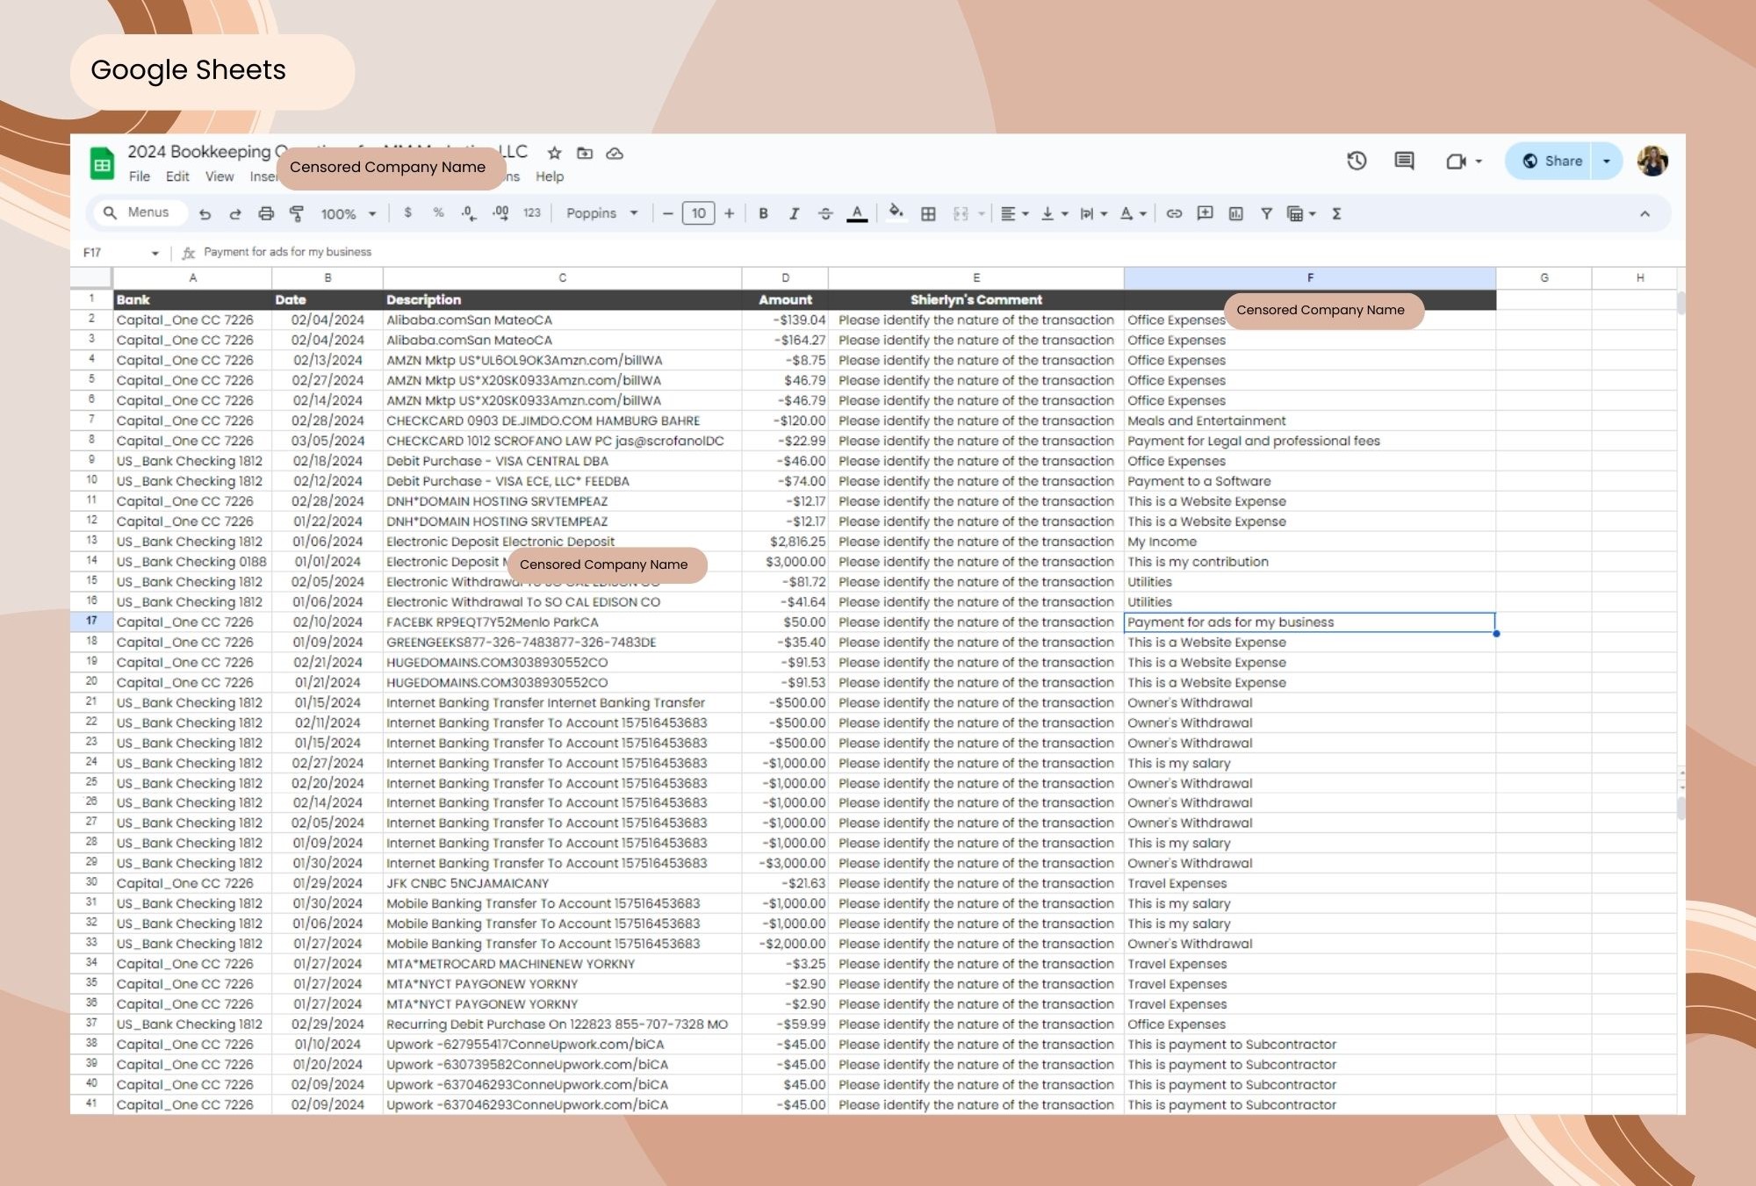Open Google Sheets home logo
The width and height of the screenshot is (1756, 1186).
[x=103, y=163]
